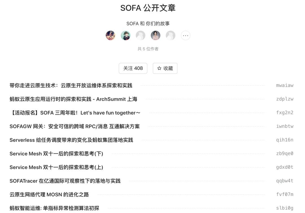Image resolution: width=305 pixels, height=213 pixels.
Task: Open Service Mesh 双十一后的探索和思考(上)
Action: pyautogui.click(x=56, y=167)
